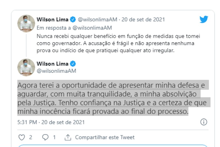Click the reply count number 1
220x147 pixels.
(x=54, y=137)
